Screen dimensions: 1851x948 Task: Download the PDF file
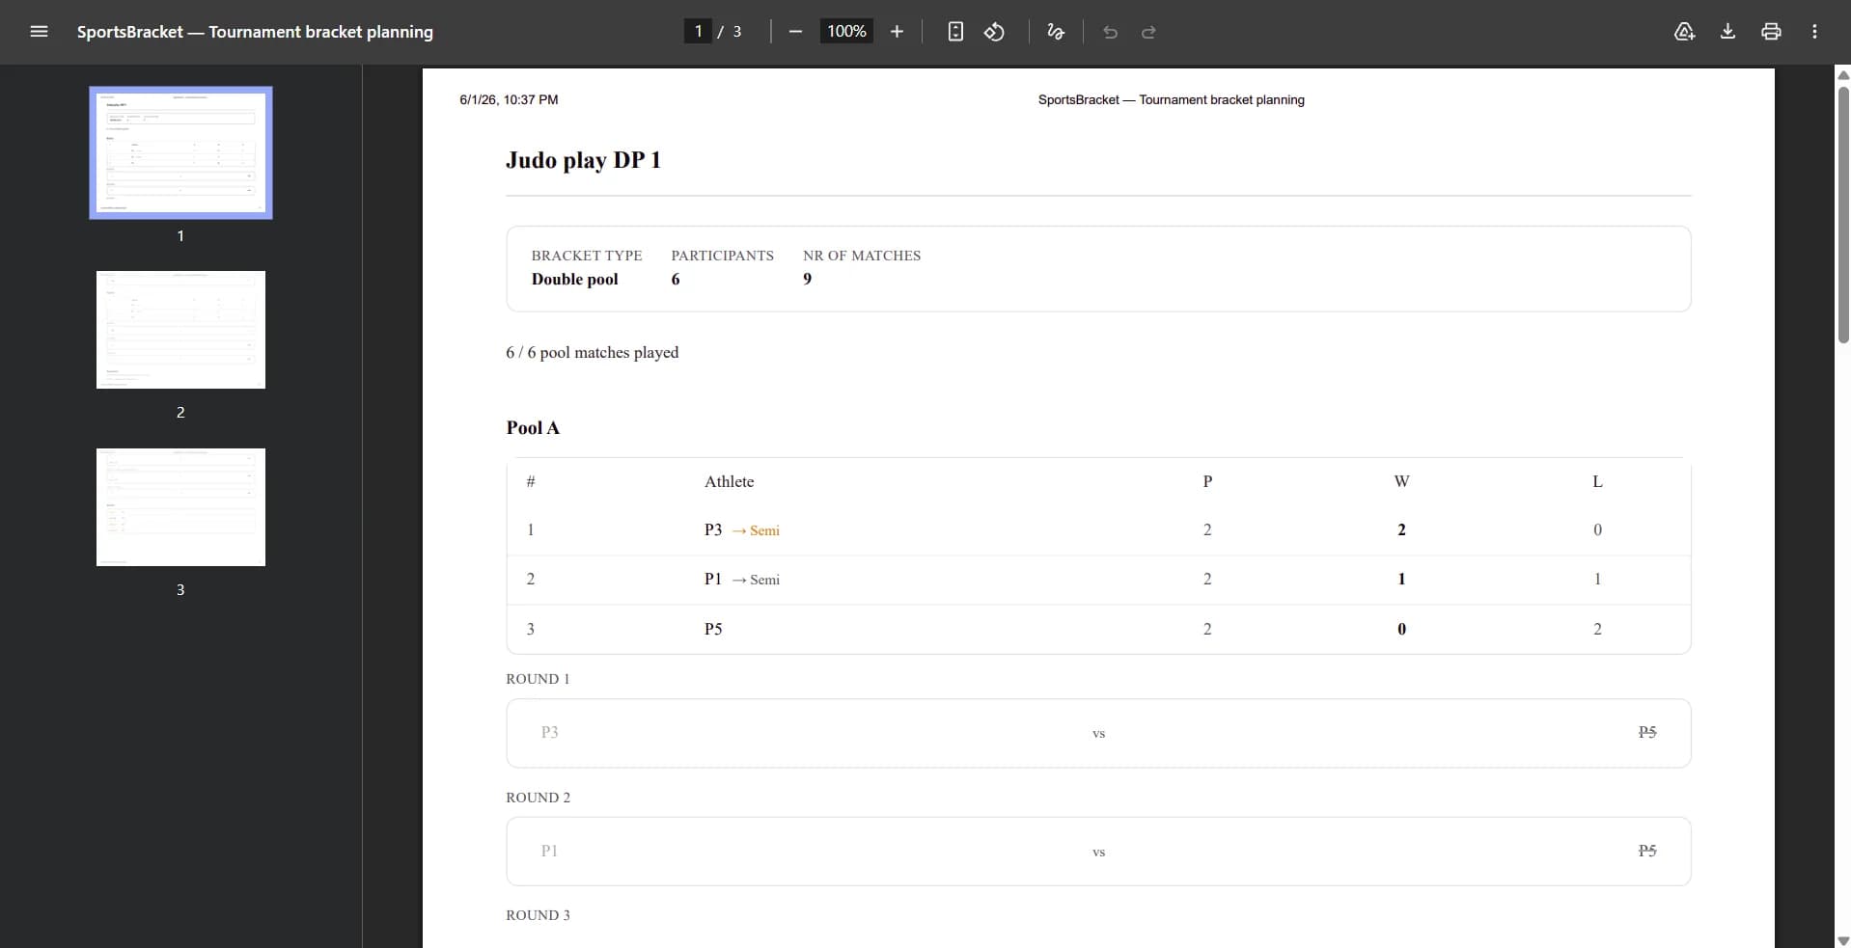click(x=1727, y=32)
